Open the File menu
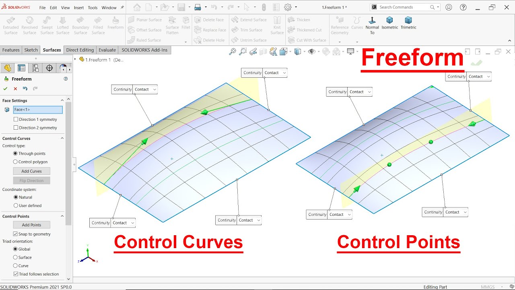The width and height of the screenshot is (515, 290). pyautogui.click(x=42, y=8)
